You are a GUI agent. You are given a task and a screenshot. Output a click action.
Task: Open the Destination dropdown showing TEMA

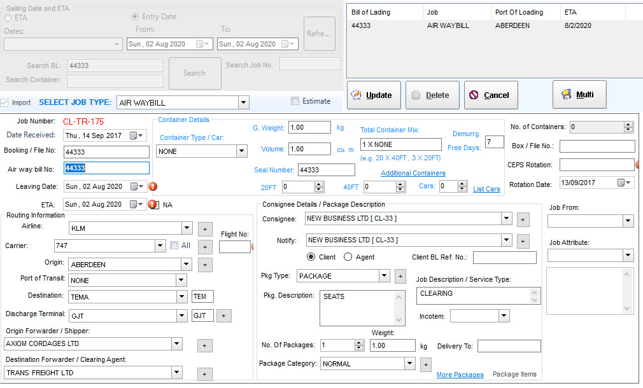(181, 297)
